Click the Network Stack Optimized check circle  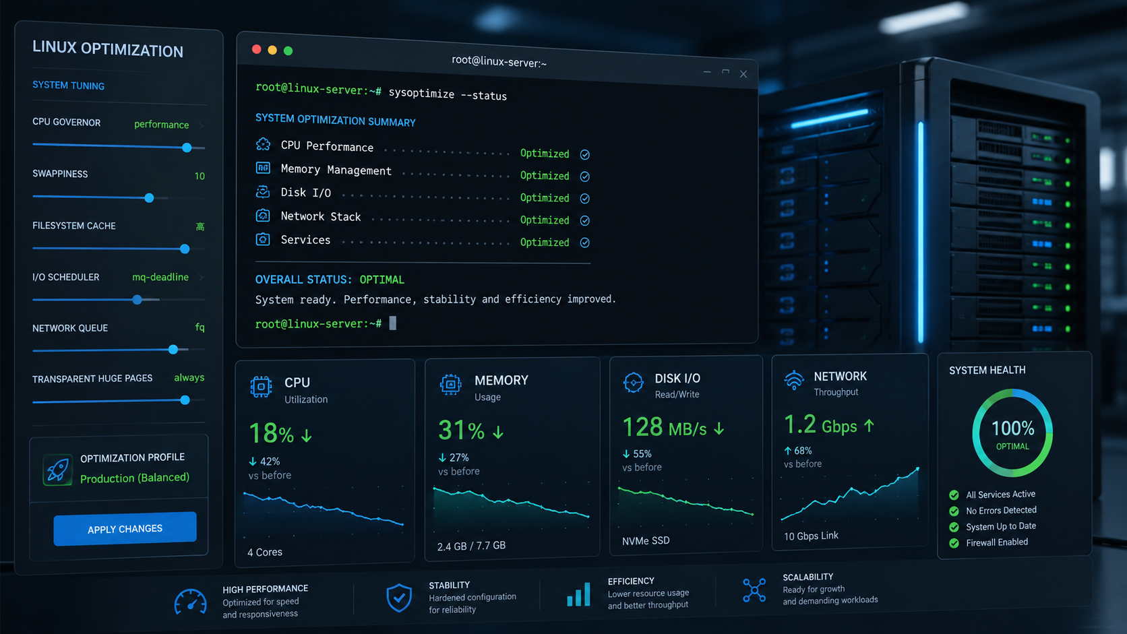[x=585, y=221]
